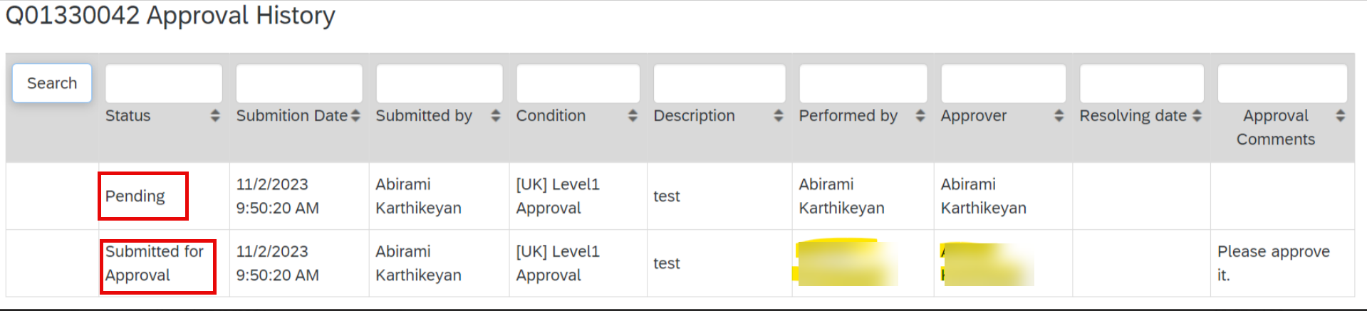The image size is (1367, 311).
Task: Sort by the Status column arrows
Action: coord(215,116)
